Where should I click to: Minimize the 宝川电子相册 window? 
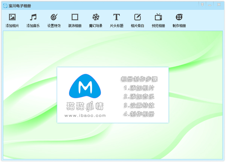point(209,4)
